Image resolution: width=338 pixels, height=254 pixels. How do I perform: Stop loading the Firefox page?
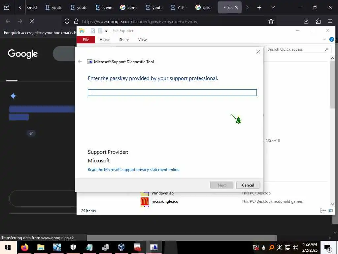point(31,21)
